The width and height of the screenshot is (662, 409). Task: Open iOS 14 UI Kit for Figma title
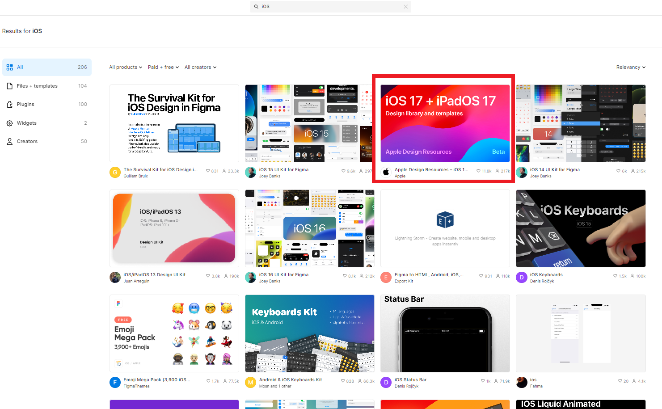click(x=555, y=170)
